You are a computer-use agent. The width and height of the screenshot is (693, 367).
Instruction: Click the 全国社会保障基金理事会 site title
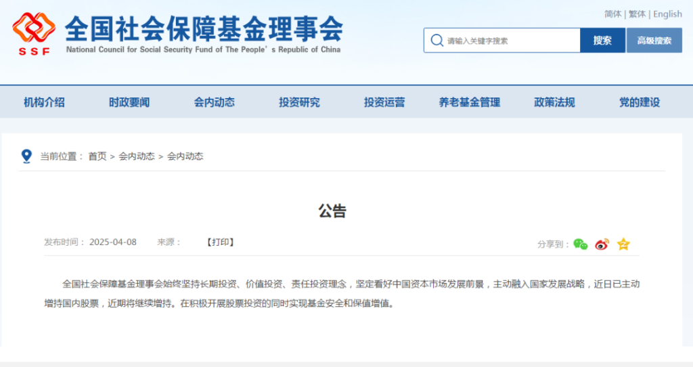point(204,28)
